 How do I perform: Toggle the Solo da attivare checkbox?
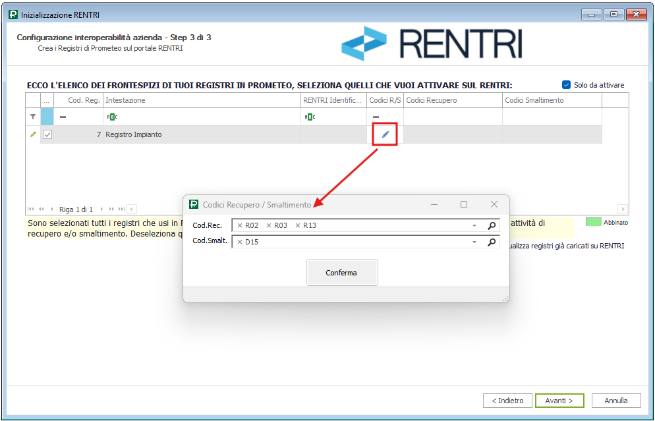566,85
